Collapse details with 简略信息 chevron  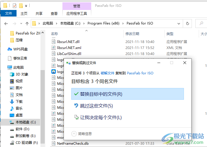pos(74,134)
